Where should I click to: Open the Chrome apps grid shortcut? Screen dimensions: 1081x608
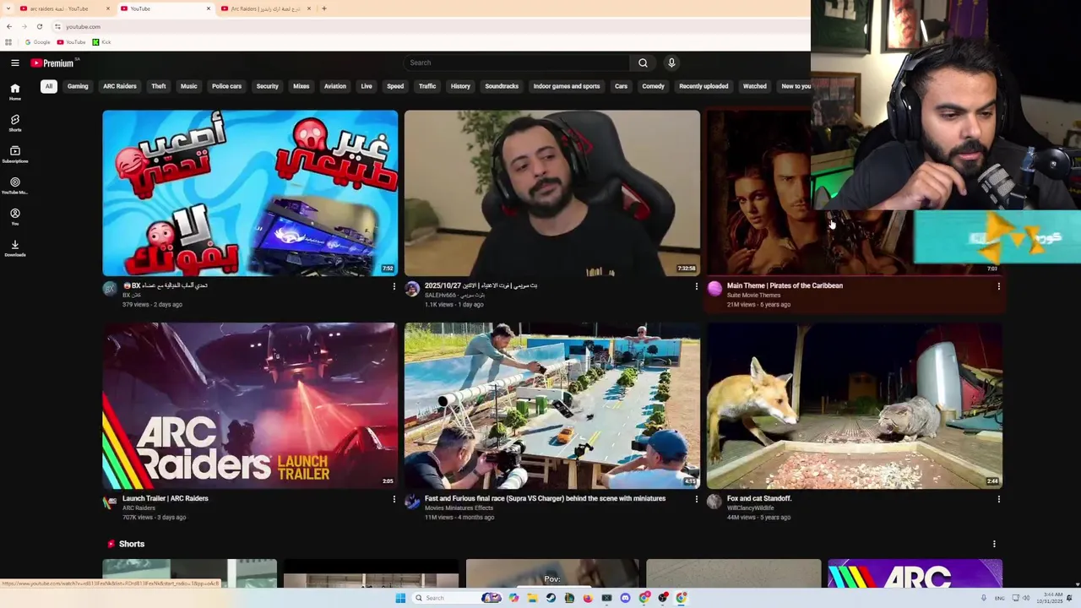tap(8, 42)
